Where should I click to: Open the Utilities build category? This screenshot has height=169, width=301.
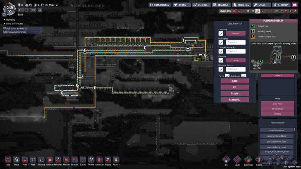(x=91, y=160)
